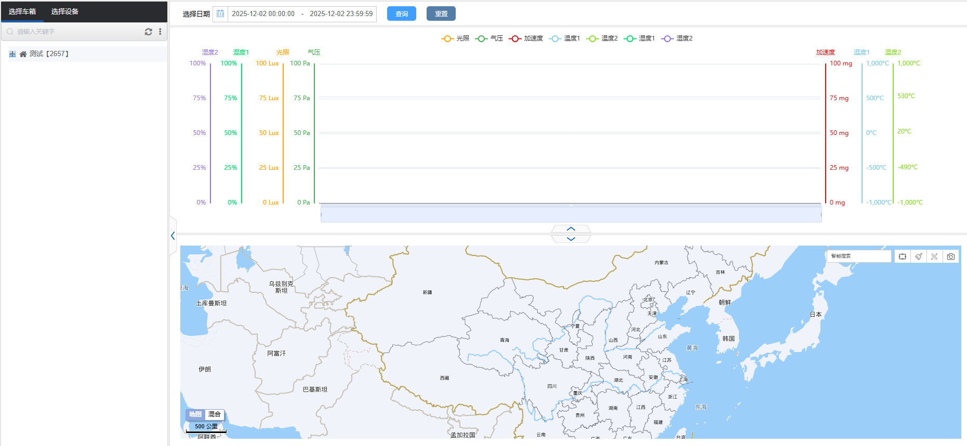The height and width of the screenshot is (446, 967).
Task: Click the home icon beside 测试【2657】
Action: [23, 54]
